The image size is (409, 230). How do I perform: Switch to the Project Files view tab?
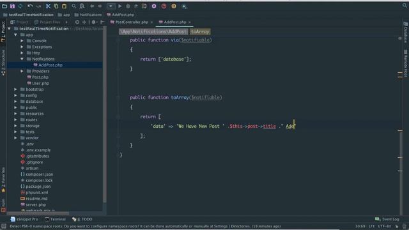pyautogui.click(x=47, y=22)
